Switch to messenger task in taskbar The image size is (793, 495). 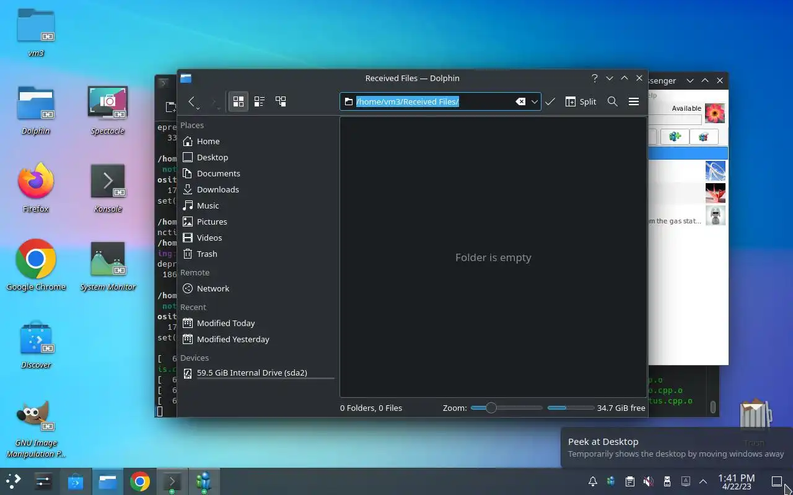[x=204, y=481]
